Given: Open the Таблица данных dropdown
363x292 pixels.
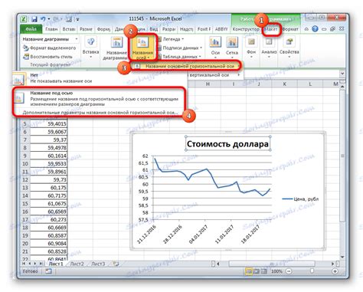Looking at the screenshot, I should [x=179, y=56].
